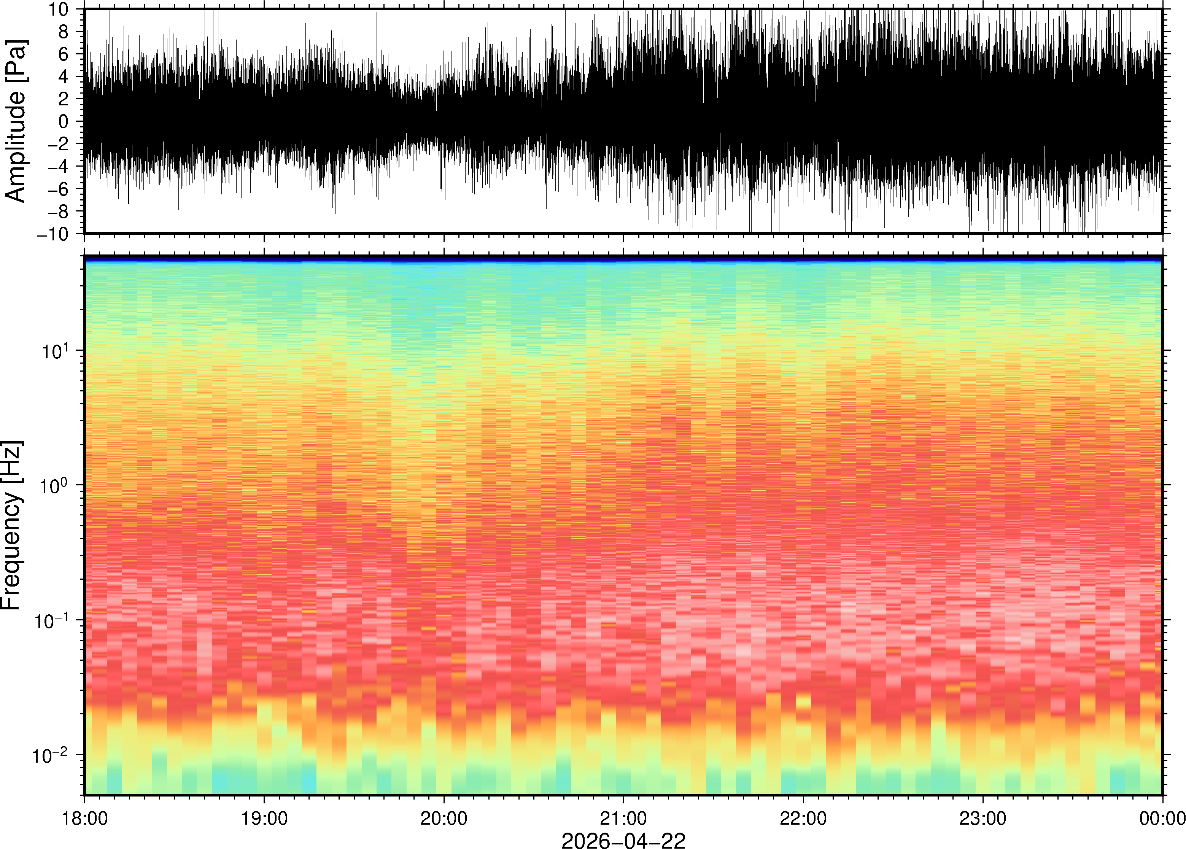The width and height of the screenshot is (1186, 849).
Task: Click the 0 amplitude tick label
Action: (x=64, y=122)
